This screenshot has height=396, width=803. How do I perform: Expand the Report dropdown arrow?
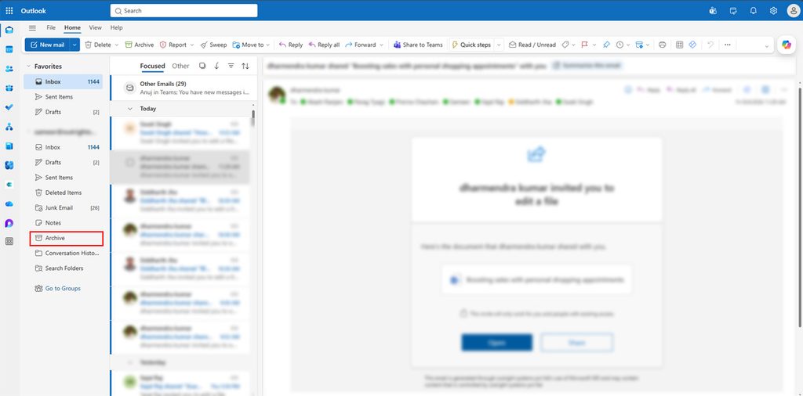coord(192,45)
